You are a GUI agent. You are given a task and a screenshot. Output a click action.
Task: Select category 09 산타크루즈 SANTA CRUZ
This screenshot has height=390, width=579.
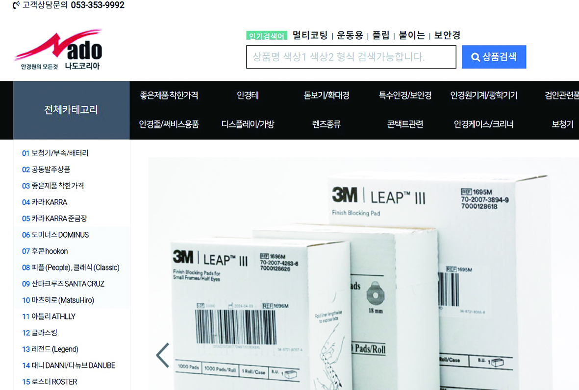(63, 284)
